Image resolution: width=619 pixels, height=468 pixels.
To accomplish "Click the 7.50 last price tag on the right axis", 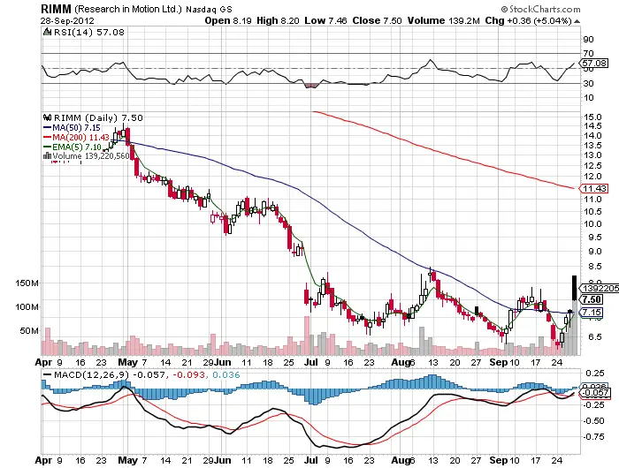I will click(x=592, y=299).
